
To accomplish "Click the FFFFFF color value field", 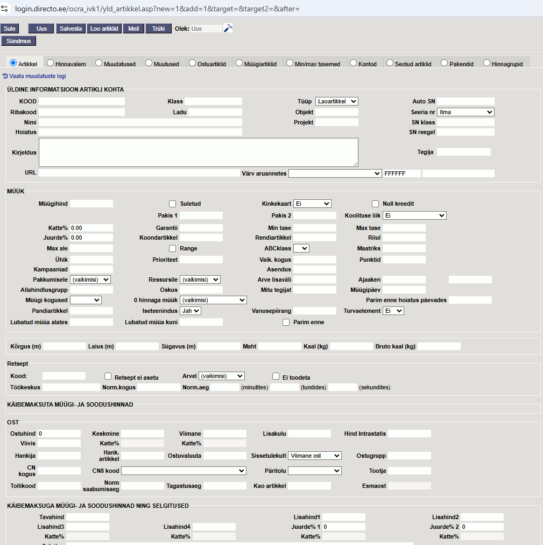I will point(401,173).
